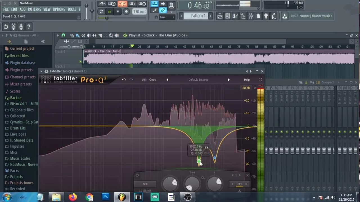Viewport: 360px width, 202px height.
Task: Open the Piano roll icon
Action: (x=235, y=16)
